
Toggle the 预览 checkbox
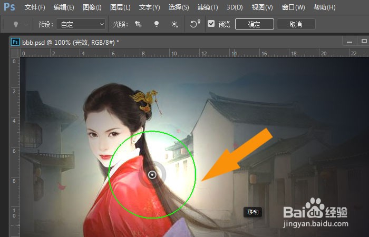211,24
